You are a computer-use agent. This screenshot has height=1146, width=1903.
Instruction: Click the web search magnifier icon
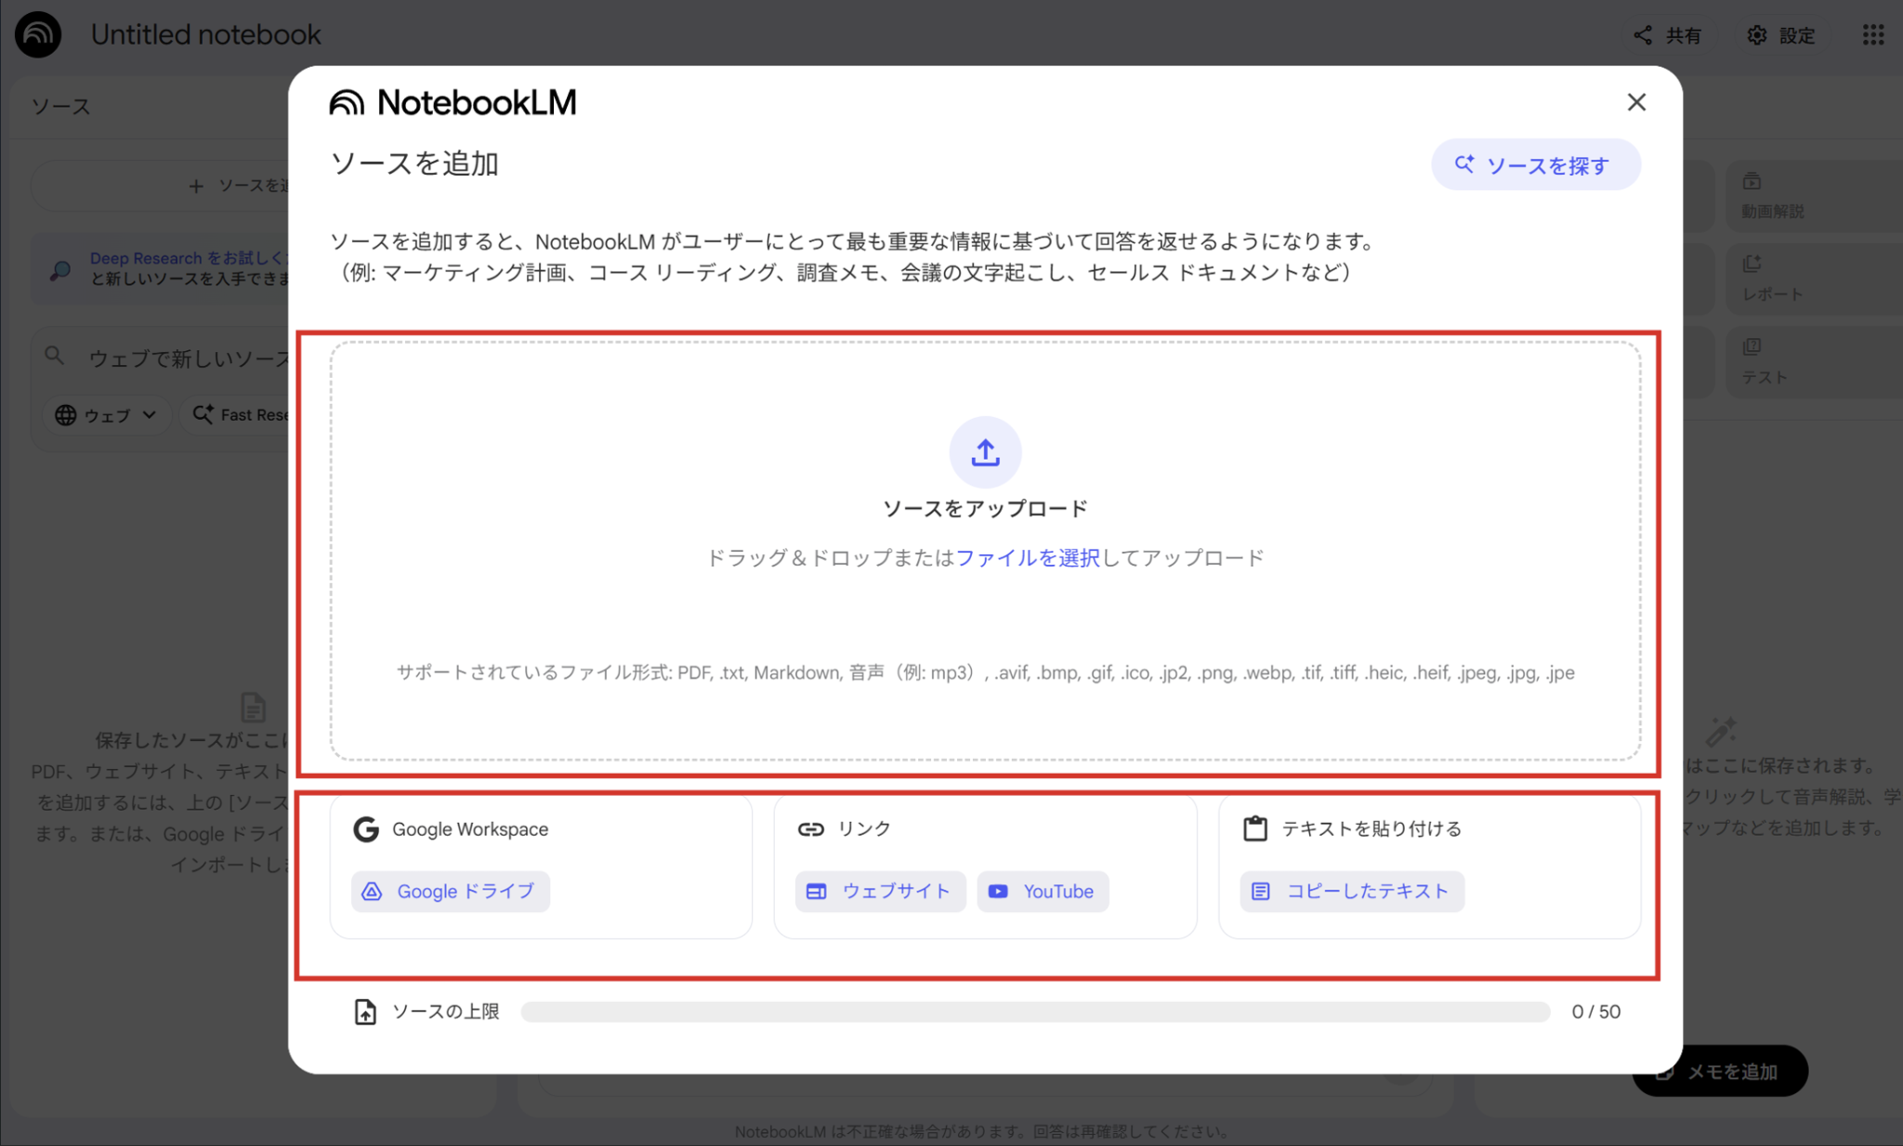tap(55, 357)
